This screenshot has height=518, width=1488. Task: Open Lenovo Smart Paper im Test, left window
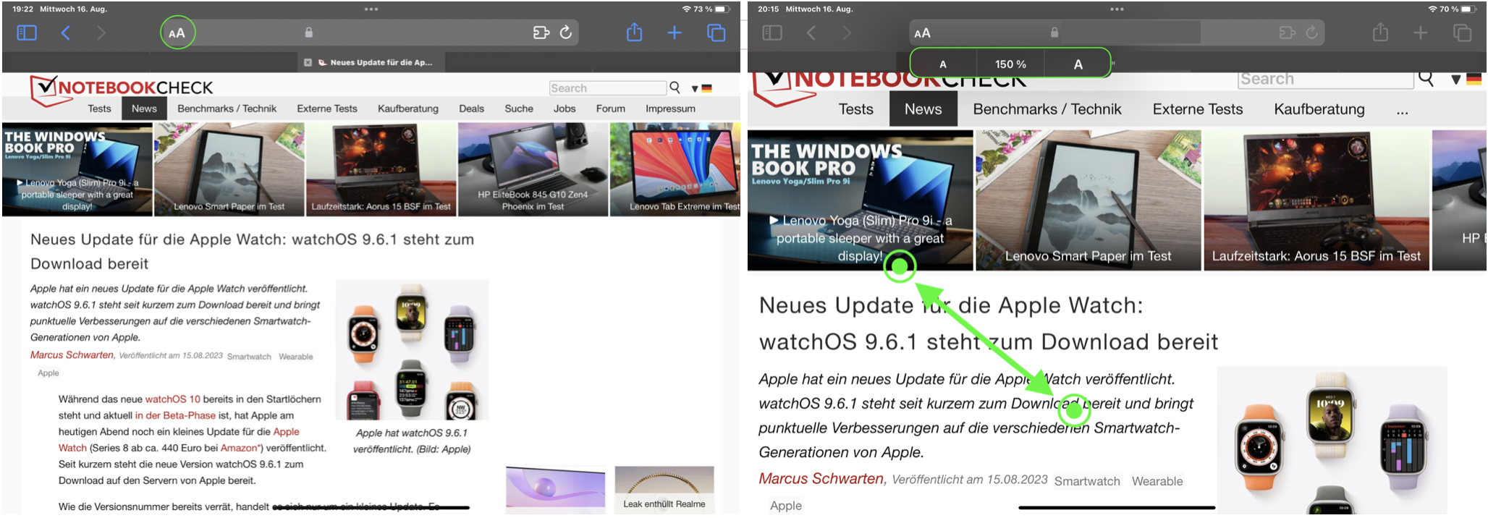pyautogui.click(x=229, y=169)
